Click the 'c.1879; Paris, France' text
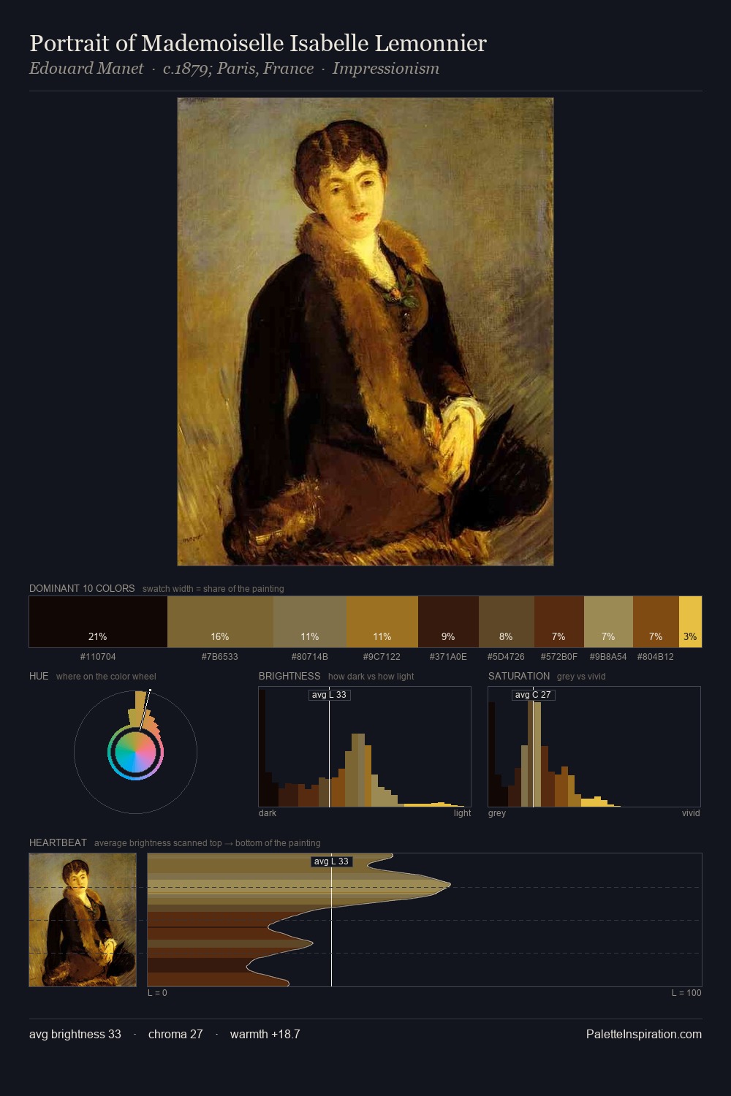The image size is (731, 1096). coord(238,69)
